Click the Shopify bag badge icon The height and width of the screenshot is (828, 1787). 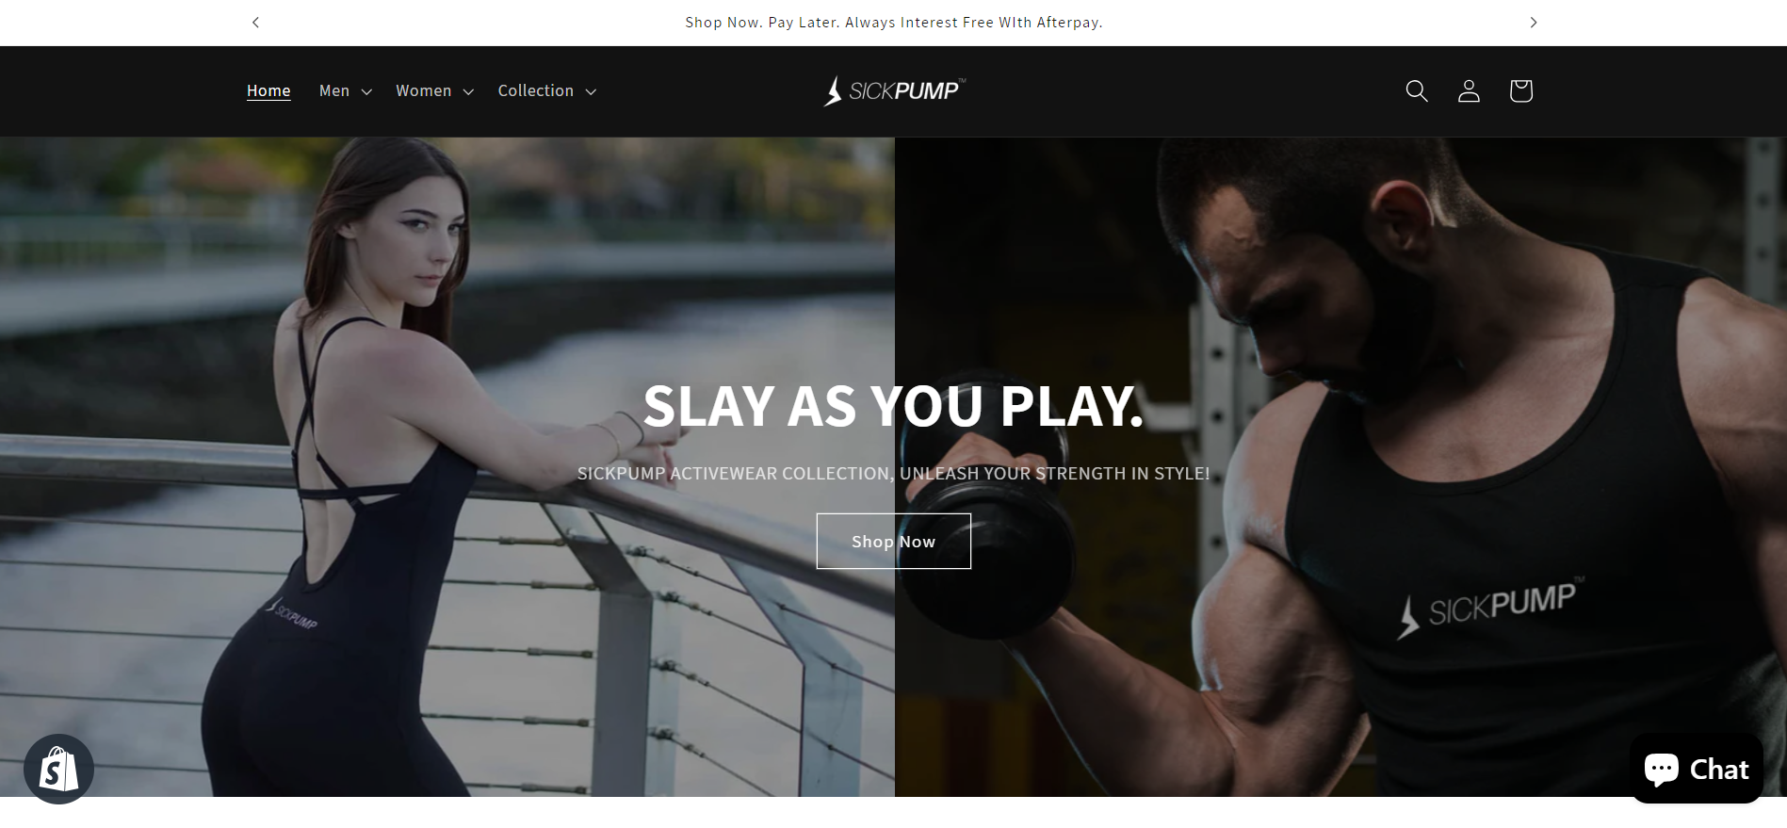tap(58, 769)
